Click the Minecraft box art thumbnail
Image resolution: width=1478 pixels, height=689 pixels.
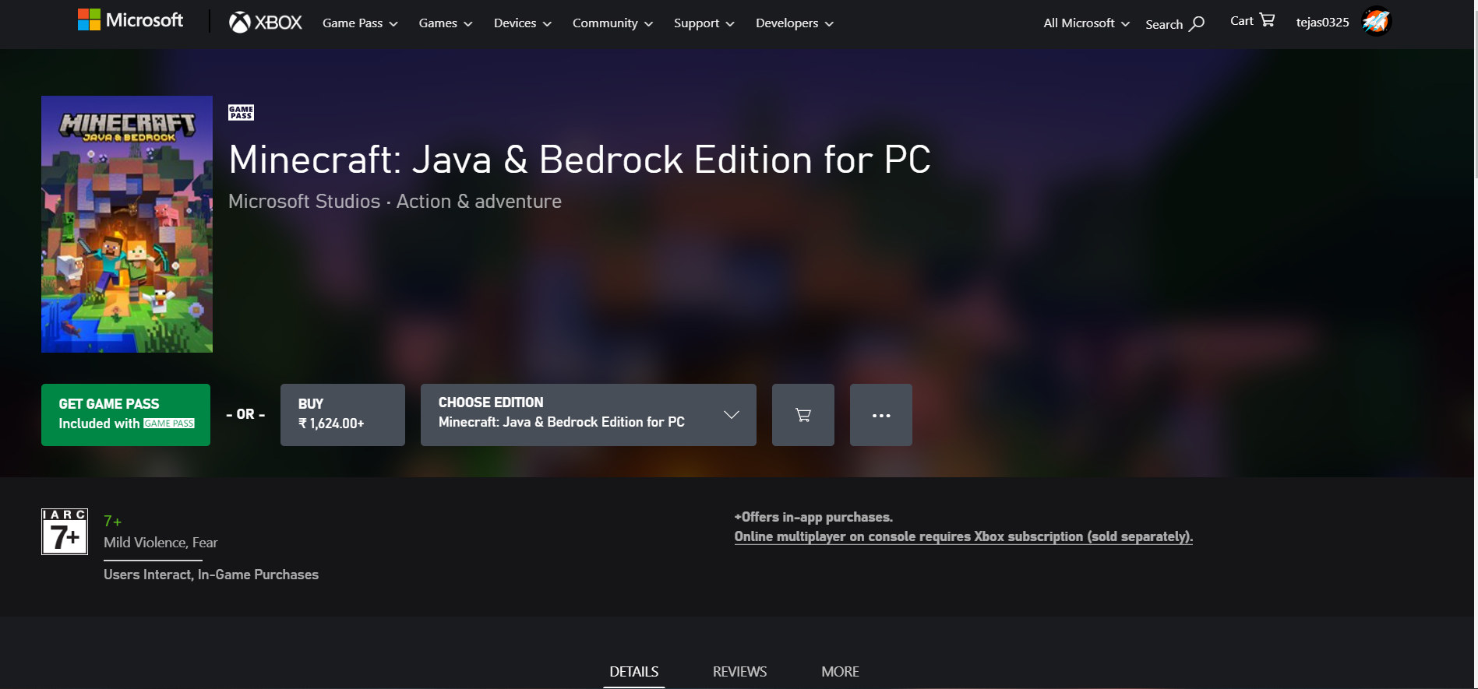[127, 224]
